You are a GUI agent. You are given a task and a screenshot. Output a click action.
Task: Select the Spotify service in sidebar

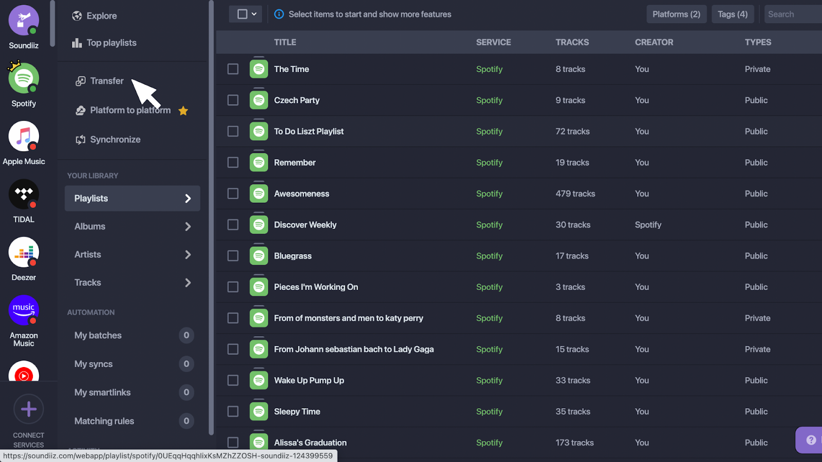24,79
